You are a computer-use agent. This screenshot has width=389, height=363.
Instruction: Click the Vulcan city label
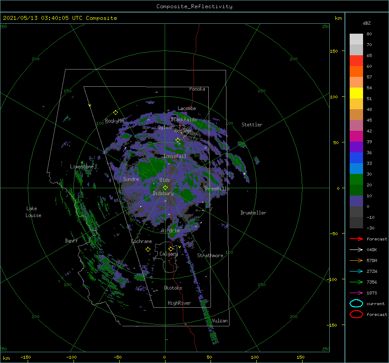tap(220, 321)
